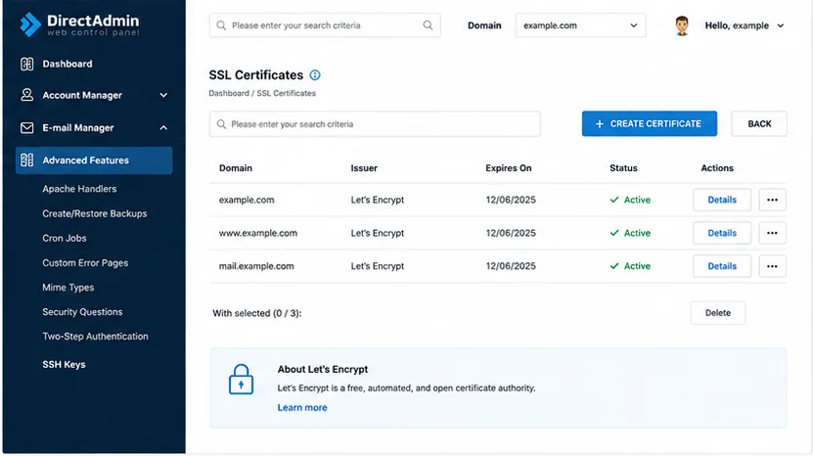View Details for example.com certificate
This screenshot has height=456, width=813.
tap(722, 200)
